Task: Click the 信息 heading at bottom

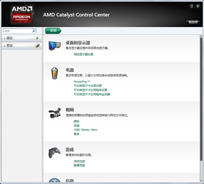Action: click(x=70, y=180)
